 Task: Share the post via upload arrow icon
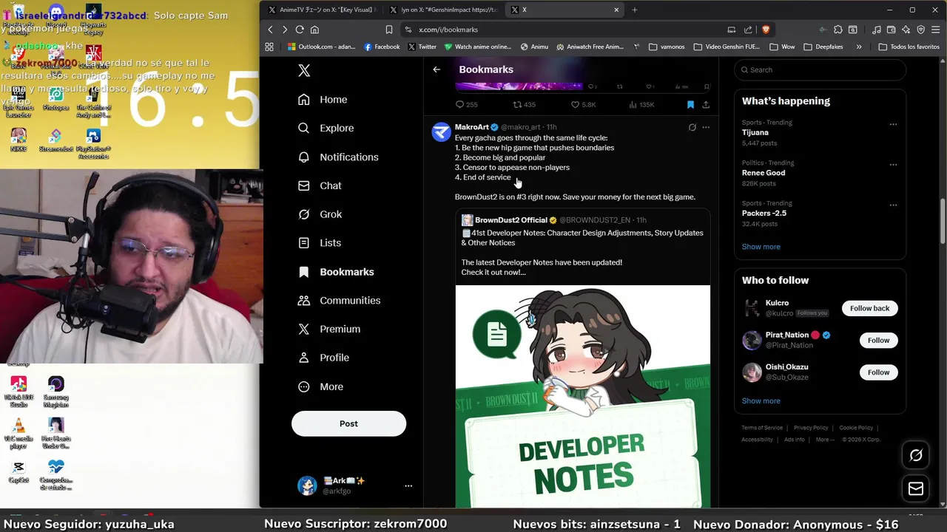click(x=706, y=105)
